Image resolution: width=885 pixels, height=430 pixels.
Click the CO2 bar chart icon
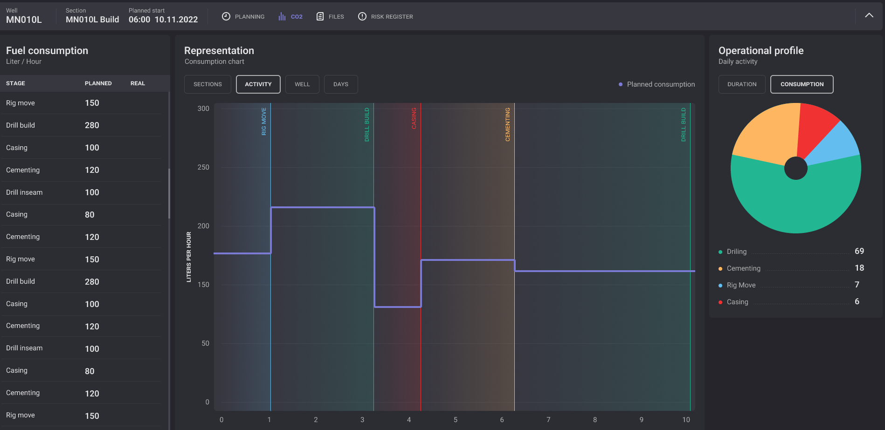(x=282, y=16)
